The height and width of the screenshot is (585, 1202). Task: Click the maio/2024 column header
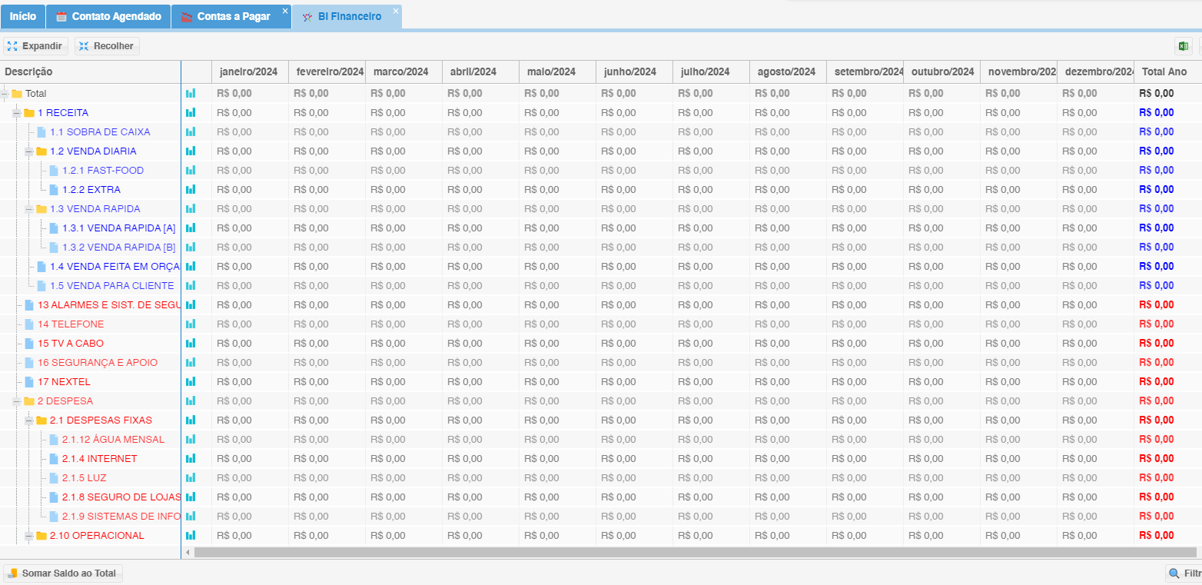[x=557, y=71]
